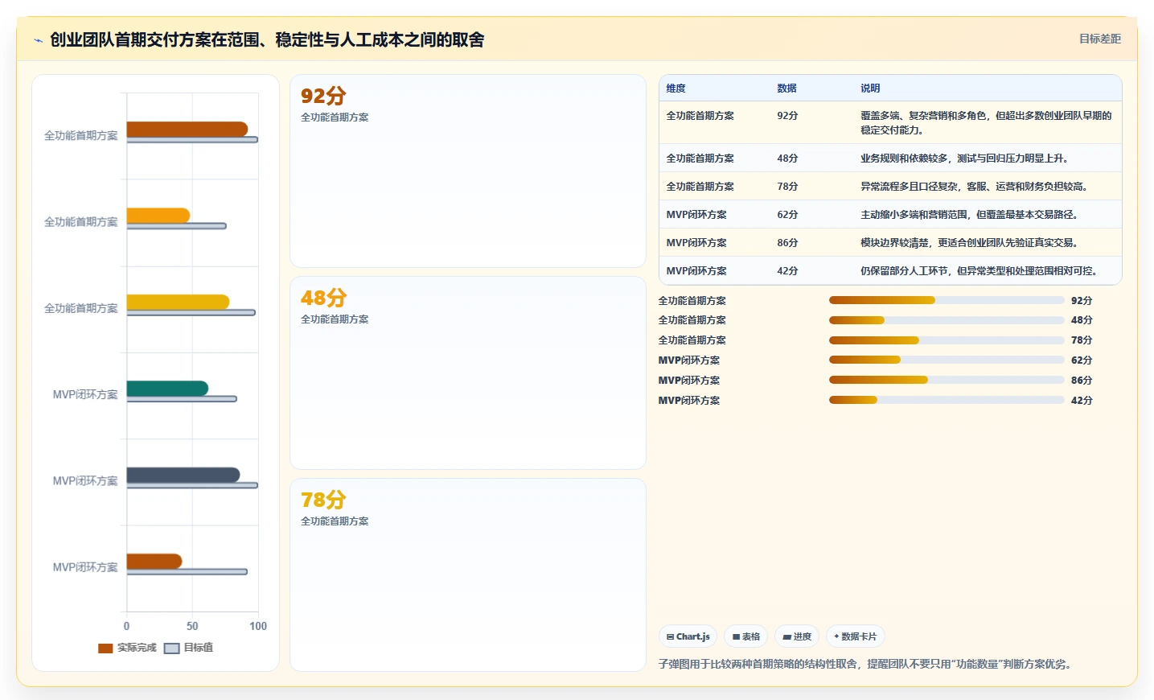Click the 数据卡片 chip

(856, 636)
